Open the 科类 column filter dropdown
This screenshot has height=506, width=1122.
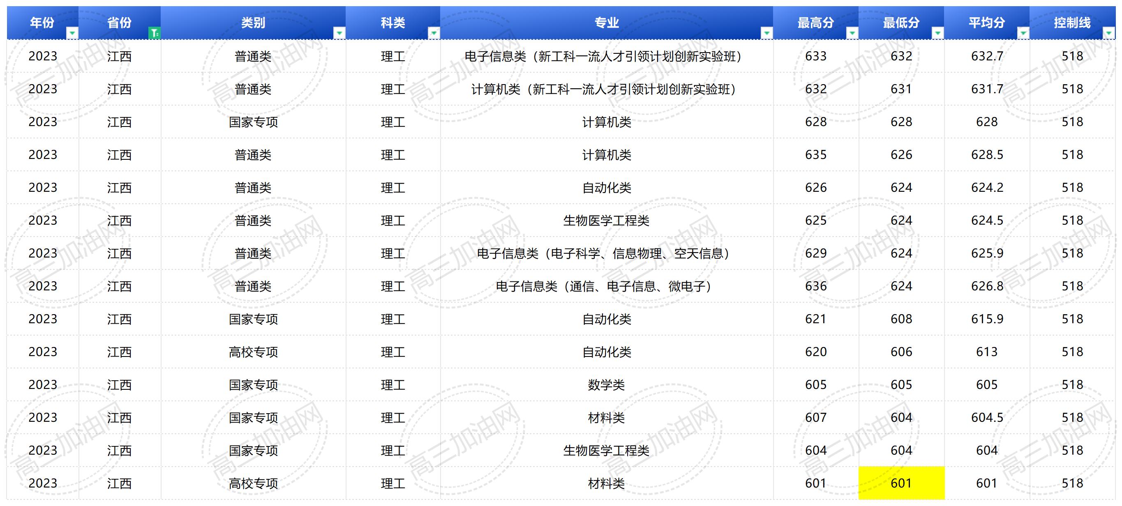434,33
